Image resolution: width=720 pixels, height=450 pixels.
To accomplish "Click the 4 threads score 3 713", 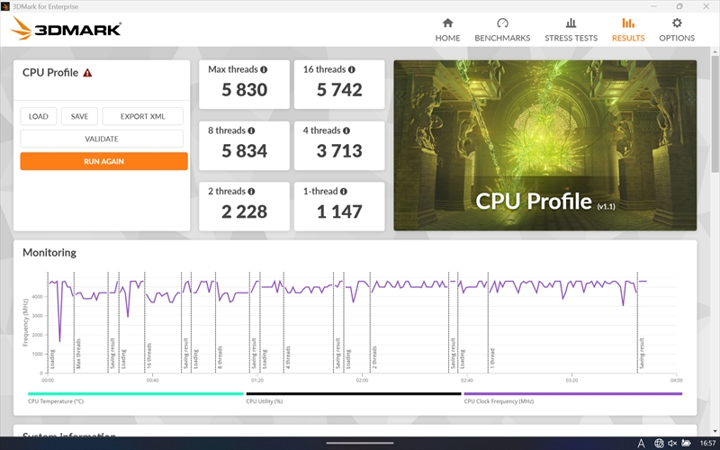I will pos(339,150).
